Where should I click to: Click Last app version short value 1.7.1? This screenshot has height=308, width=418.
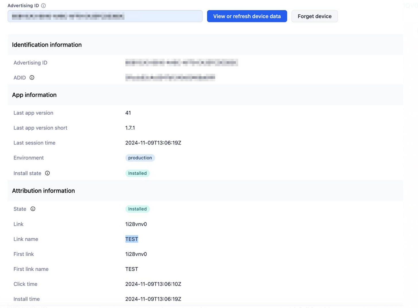tap(130, 128)
